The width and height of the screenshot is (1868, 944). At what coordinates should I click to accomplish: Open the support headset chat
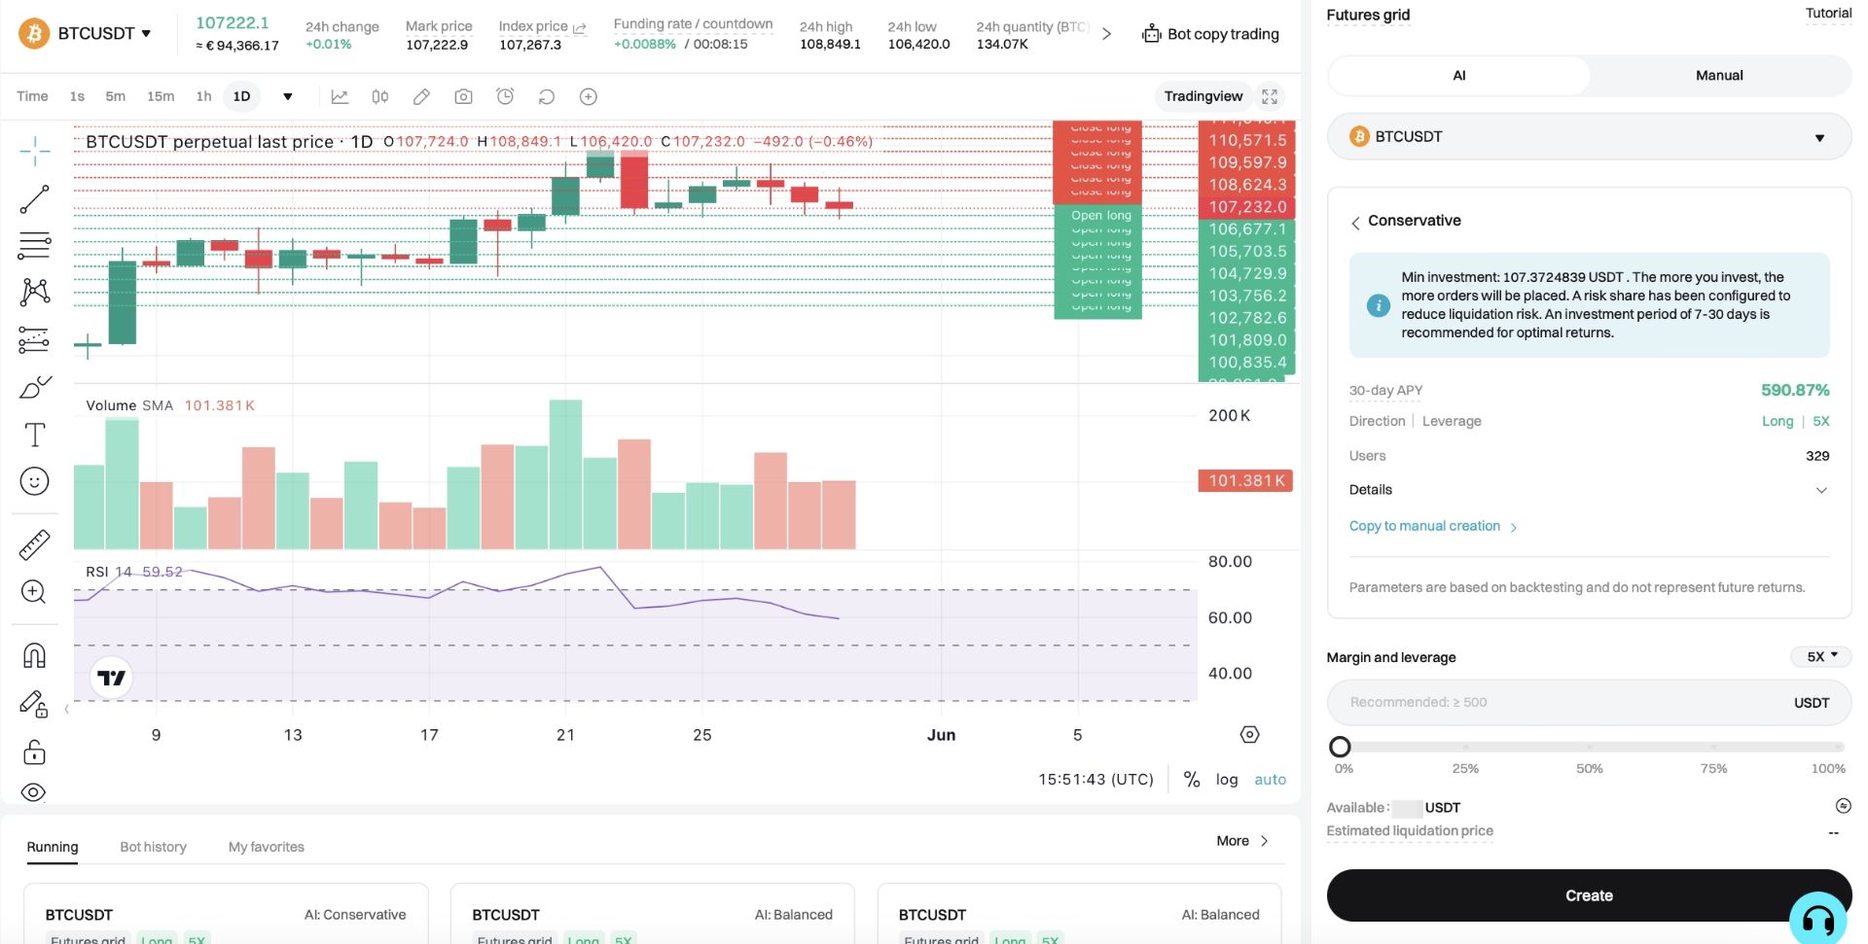click(x=1817, y=918)
